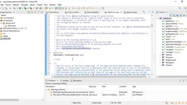The width and height of the screenshot is (187, 105).
Task: Maximize the editor area
Action: pyautogui.click(x=153, y=12)
